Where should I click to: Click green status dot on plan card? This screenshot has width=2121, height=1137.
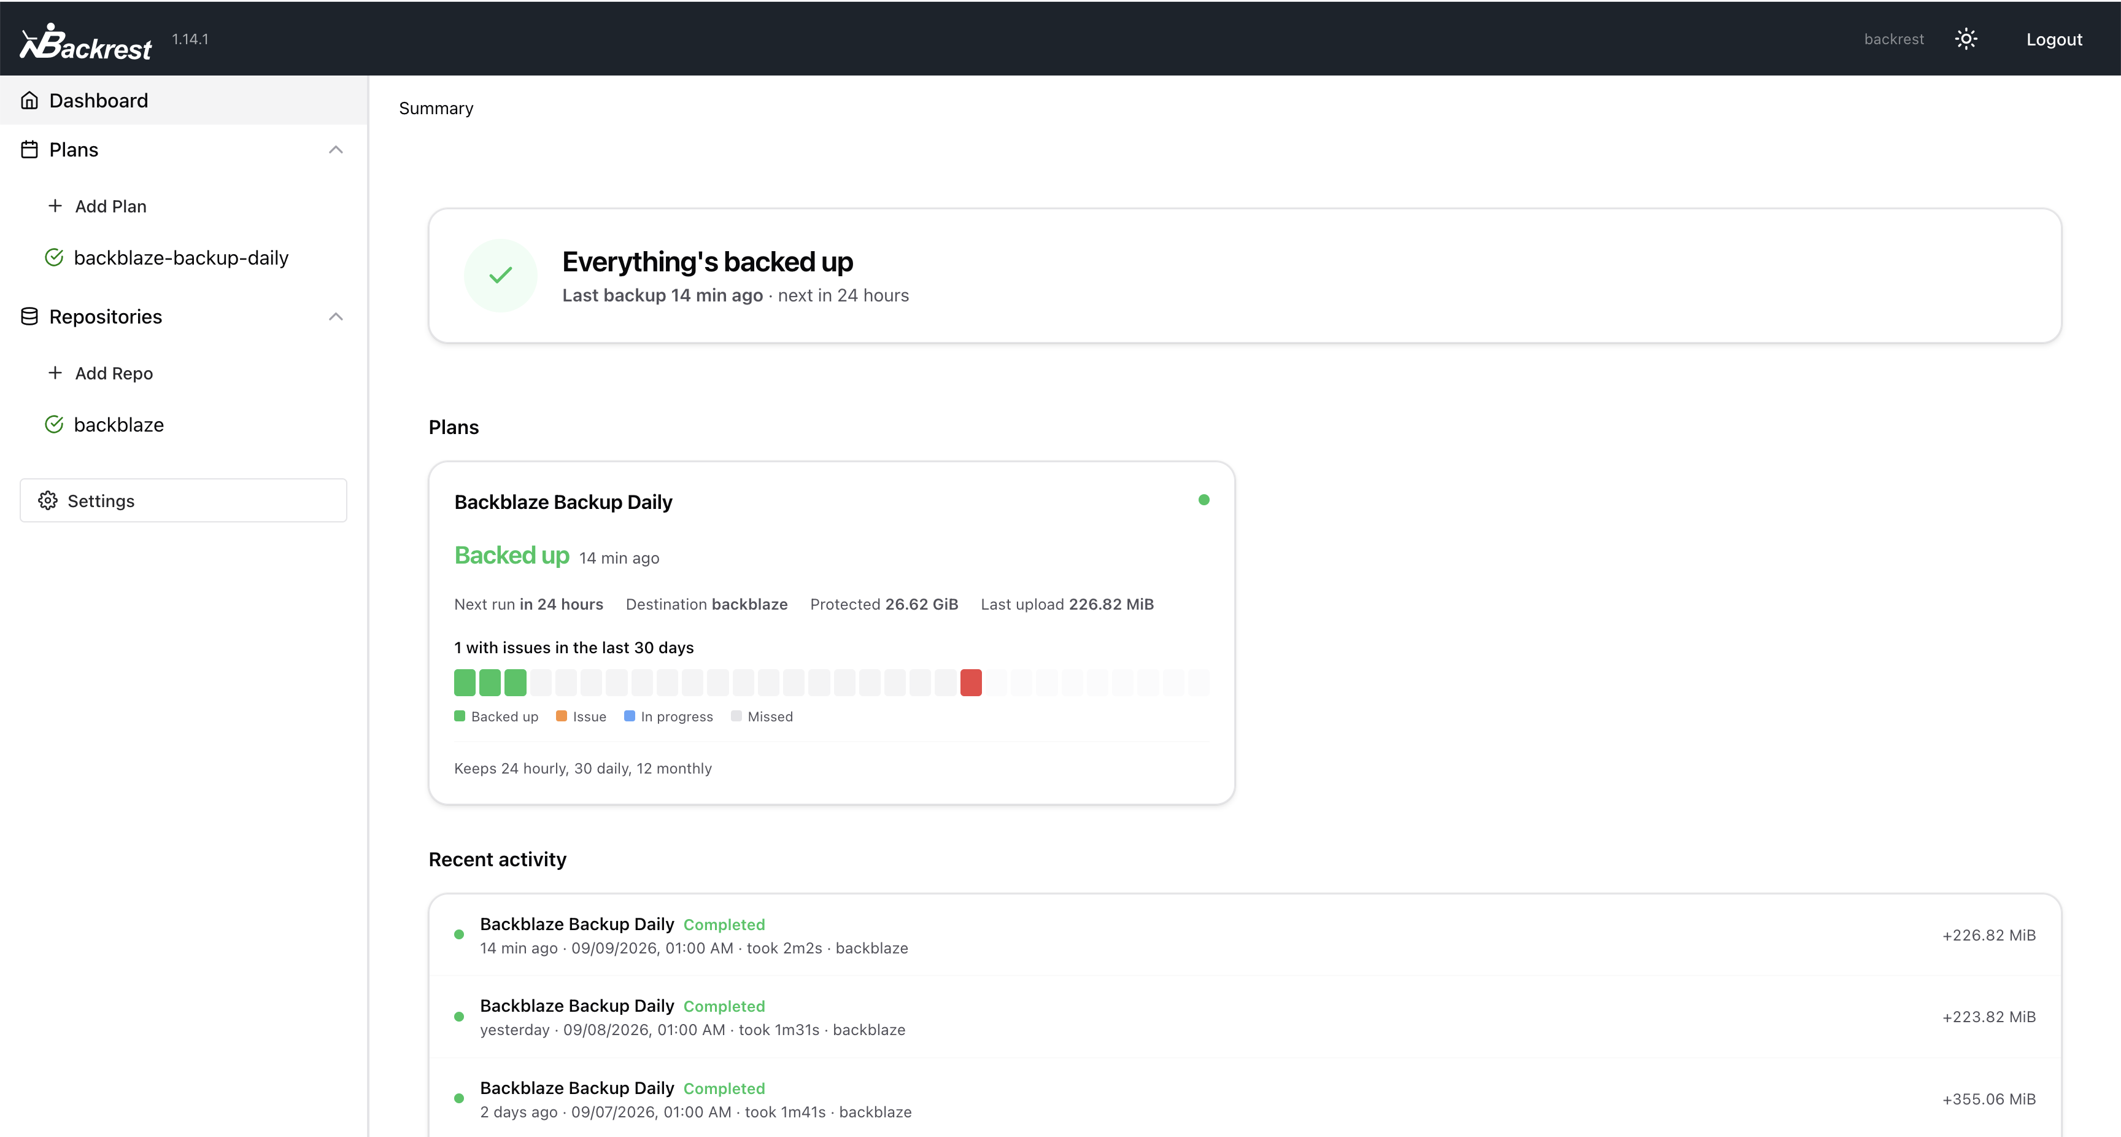point(1203,499)
